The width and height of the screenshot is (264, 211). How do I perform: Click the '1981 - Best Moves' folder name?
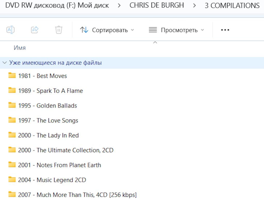pos(43,76)
